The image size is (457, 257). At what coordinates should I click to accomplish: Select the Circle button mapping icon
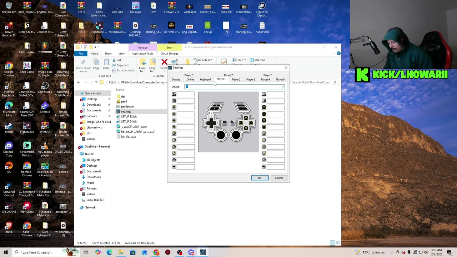(x=264, y=127)
